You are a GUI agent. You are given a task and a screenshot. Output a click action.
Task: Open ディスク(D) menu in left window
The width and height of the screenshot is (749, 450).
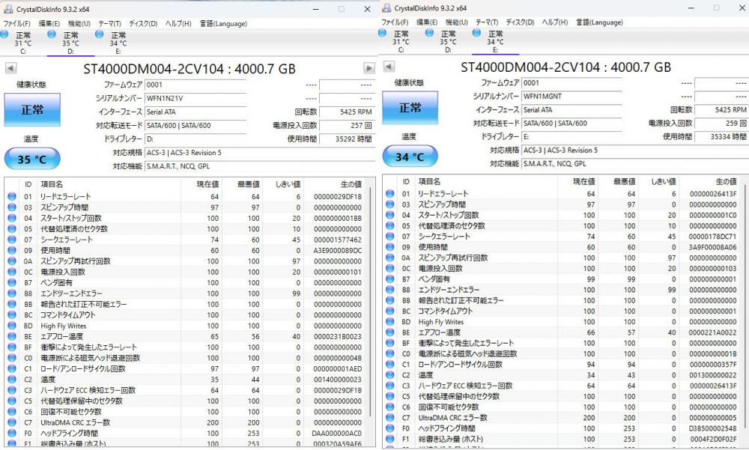[x=143, y=23]
